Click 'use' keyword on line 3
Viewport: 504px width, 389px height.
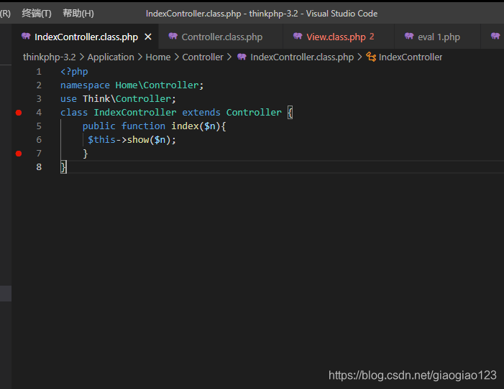pyautogui.click(x=68, y=99)
